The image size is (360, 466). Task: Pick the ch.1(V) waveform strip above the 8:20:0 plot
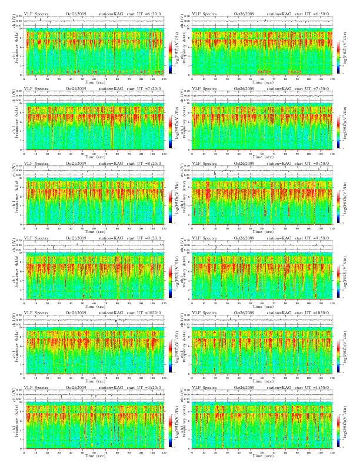coord(94,171)
